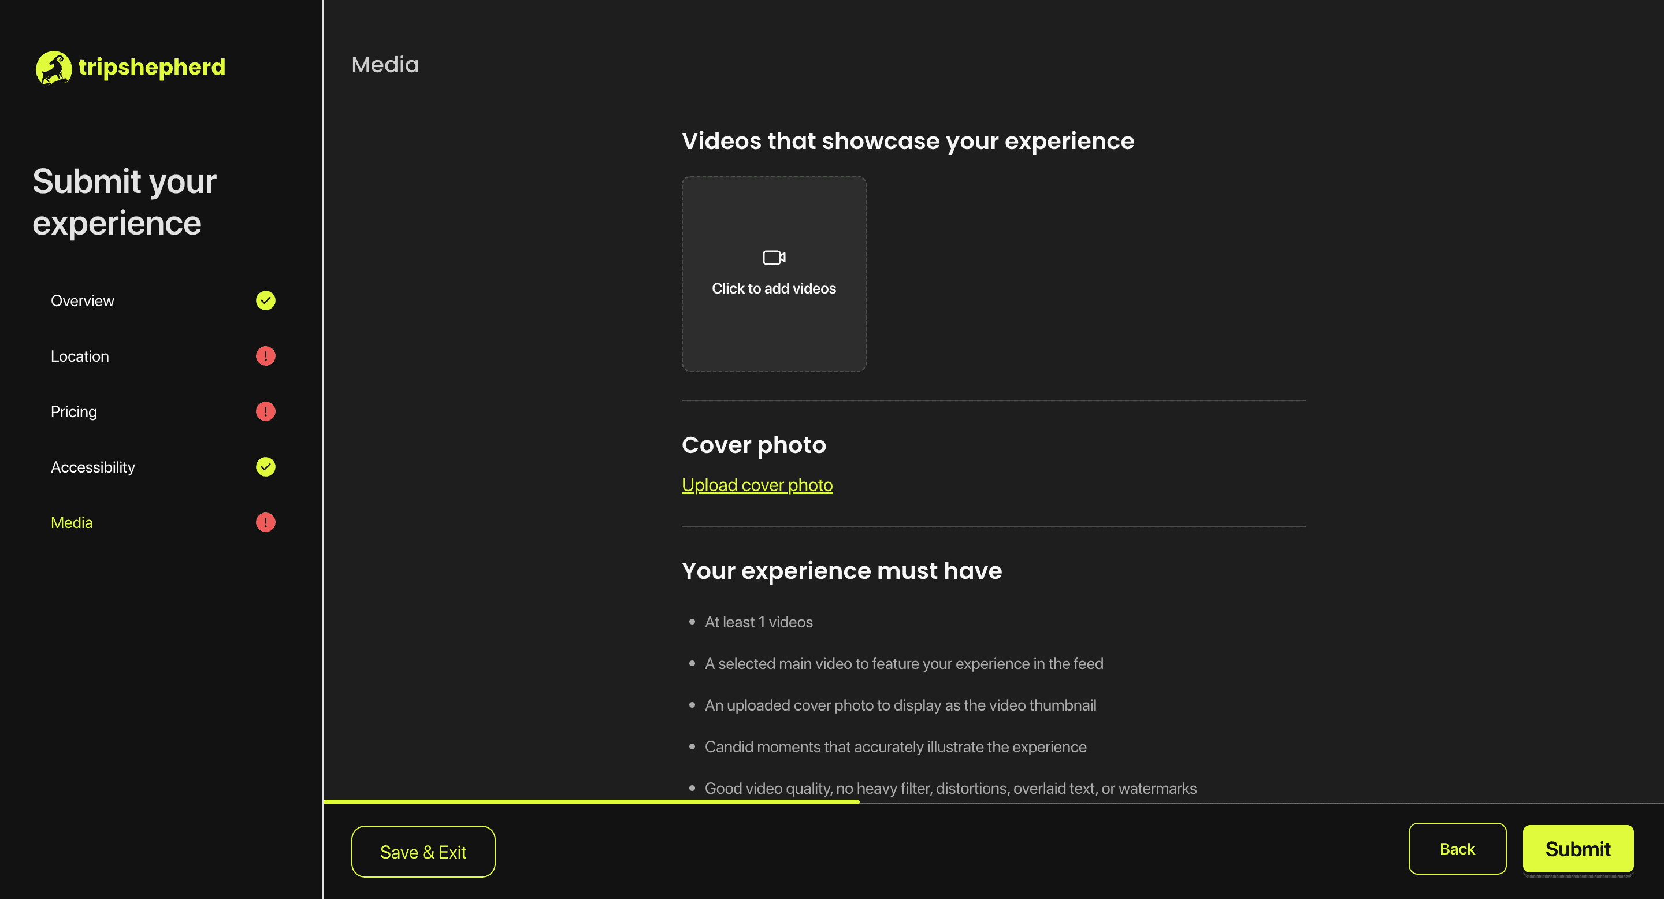1664x899 pixels.
Task: Click the yellow progress bar
Action: click(590, 801)
